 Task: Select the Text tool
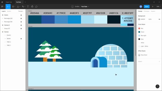28,7
